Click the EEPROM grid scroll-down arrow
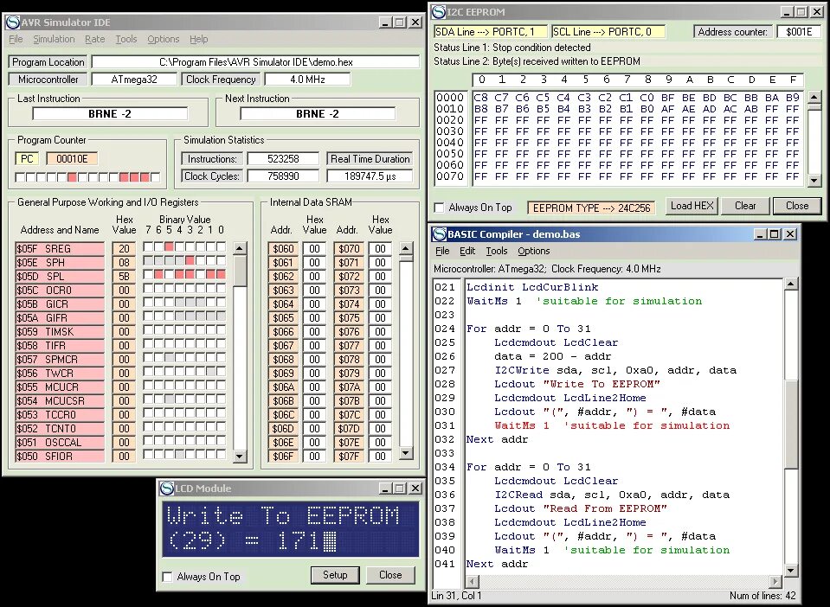 pyautogui.click(x=814, y=180)
